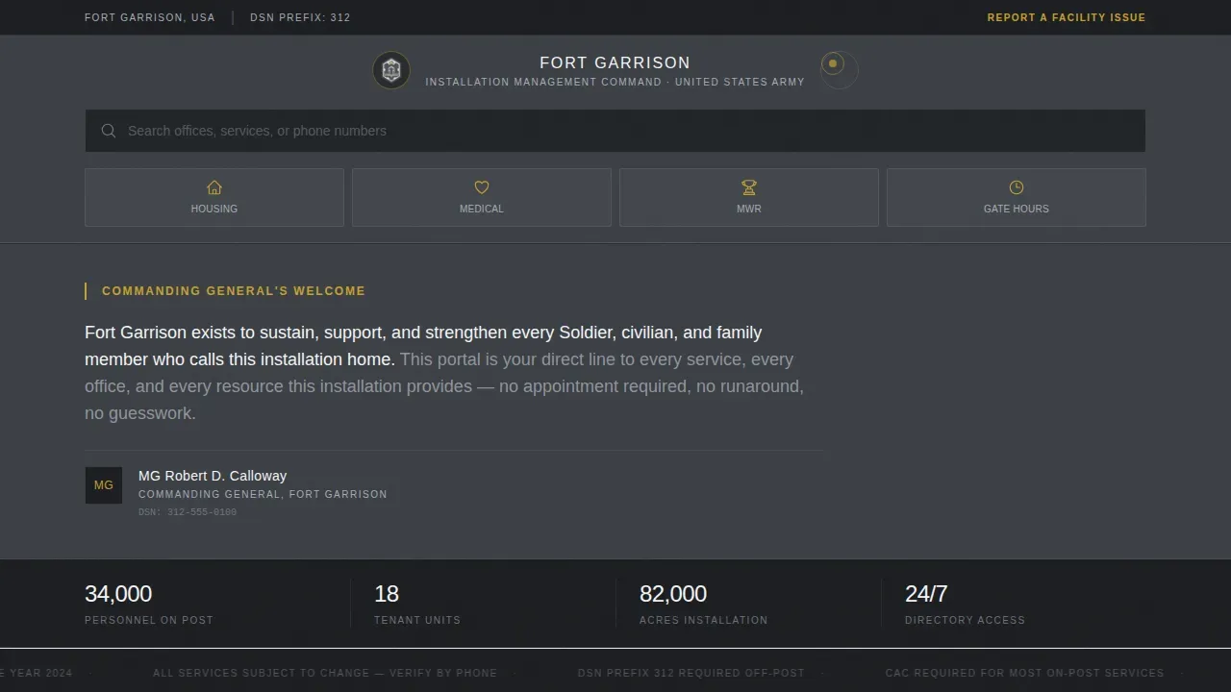Select MG Robert D. Calloway's name

(x=213, y=476)
